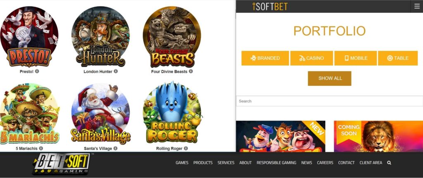Open the Games menu item
Viewport: 423px width, 178px height.
(182, 163)
